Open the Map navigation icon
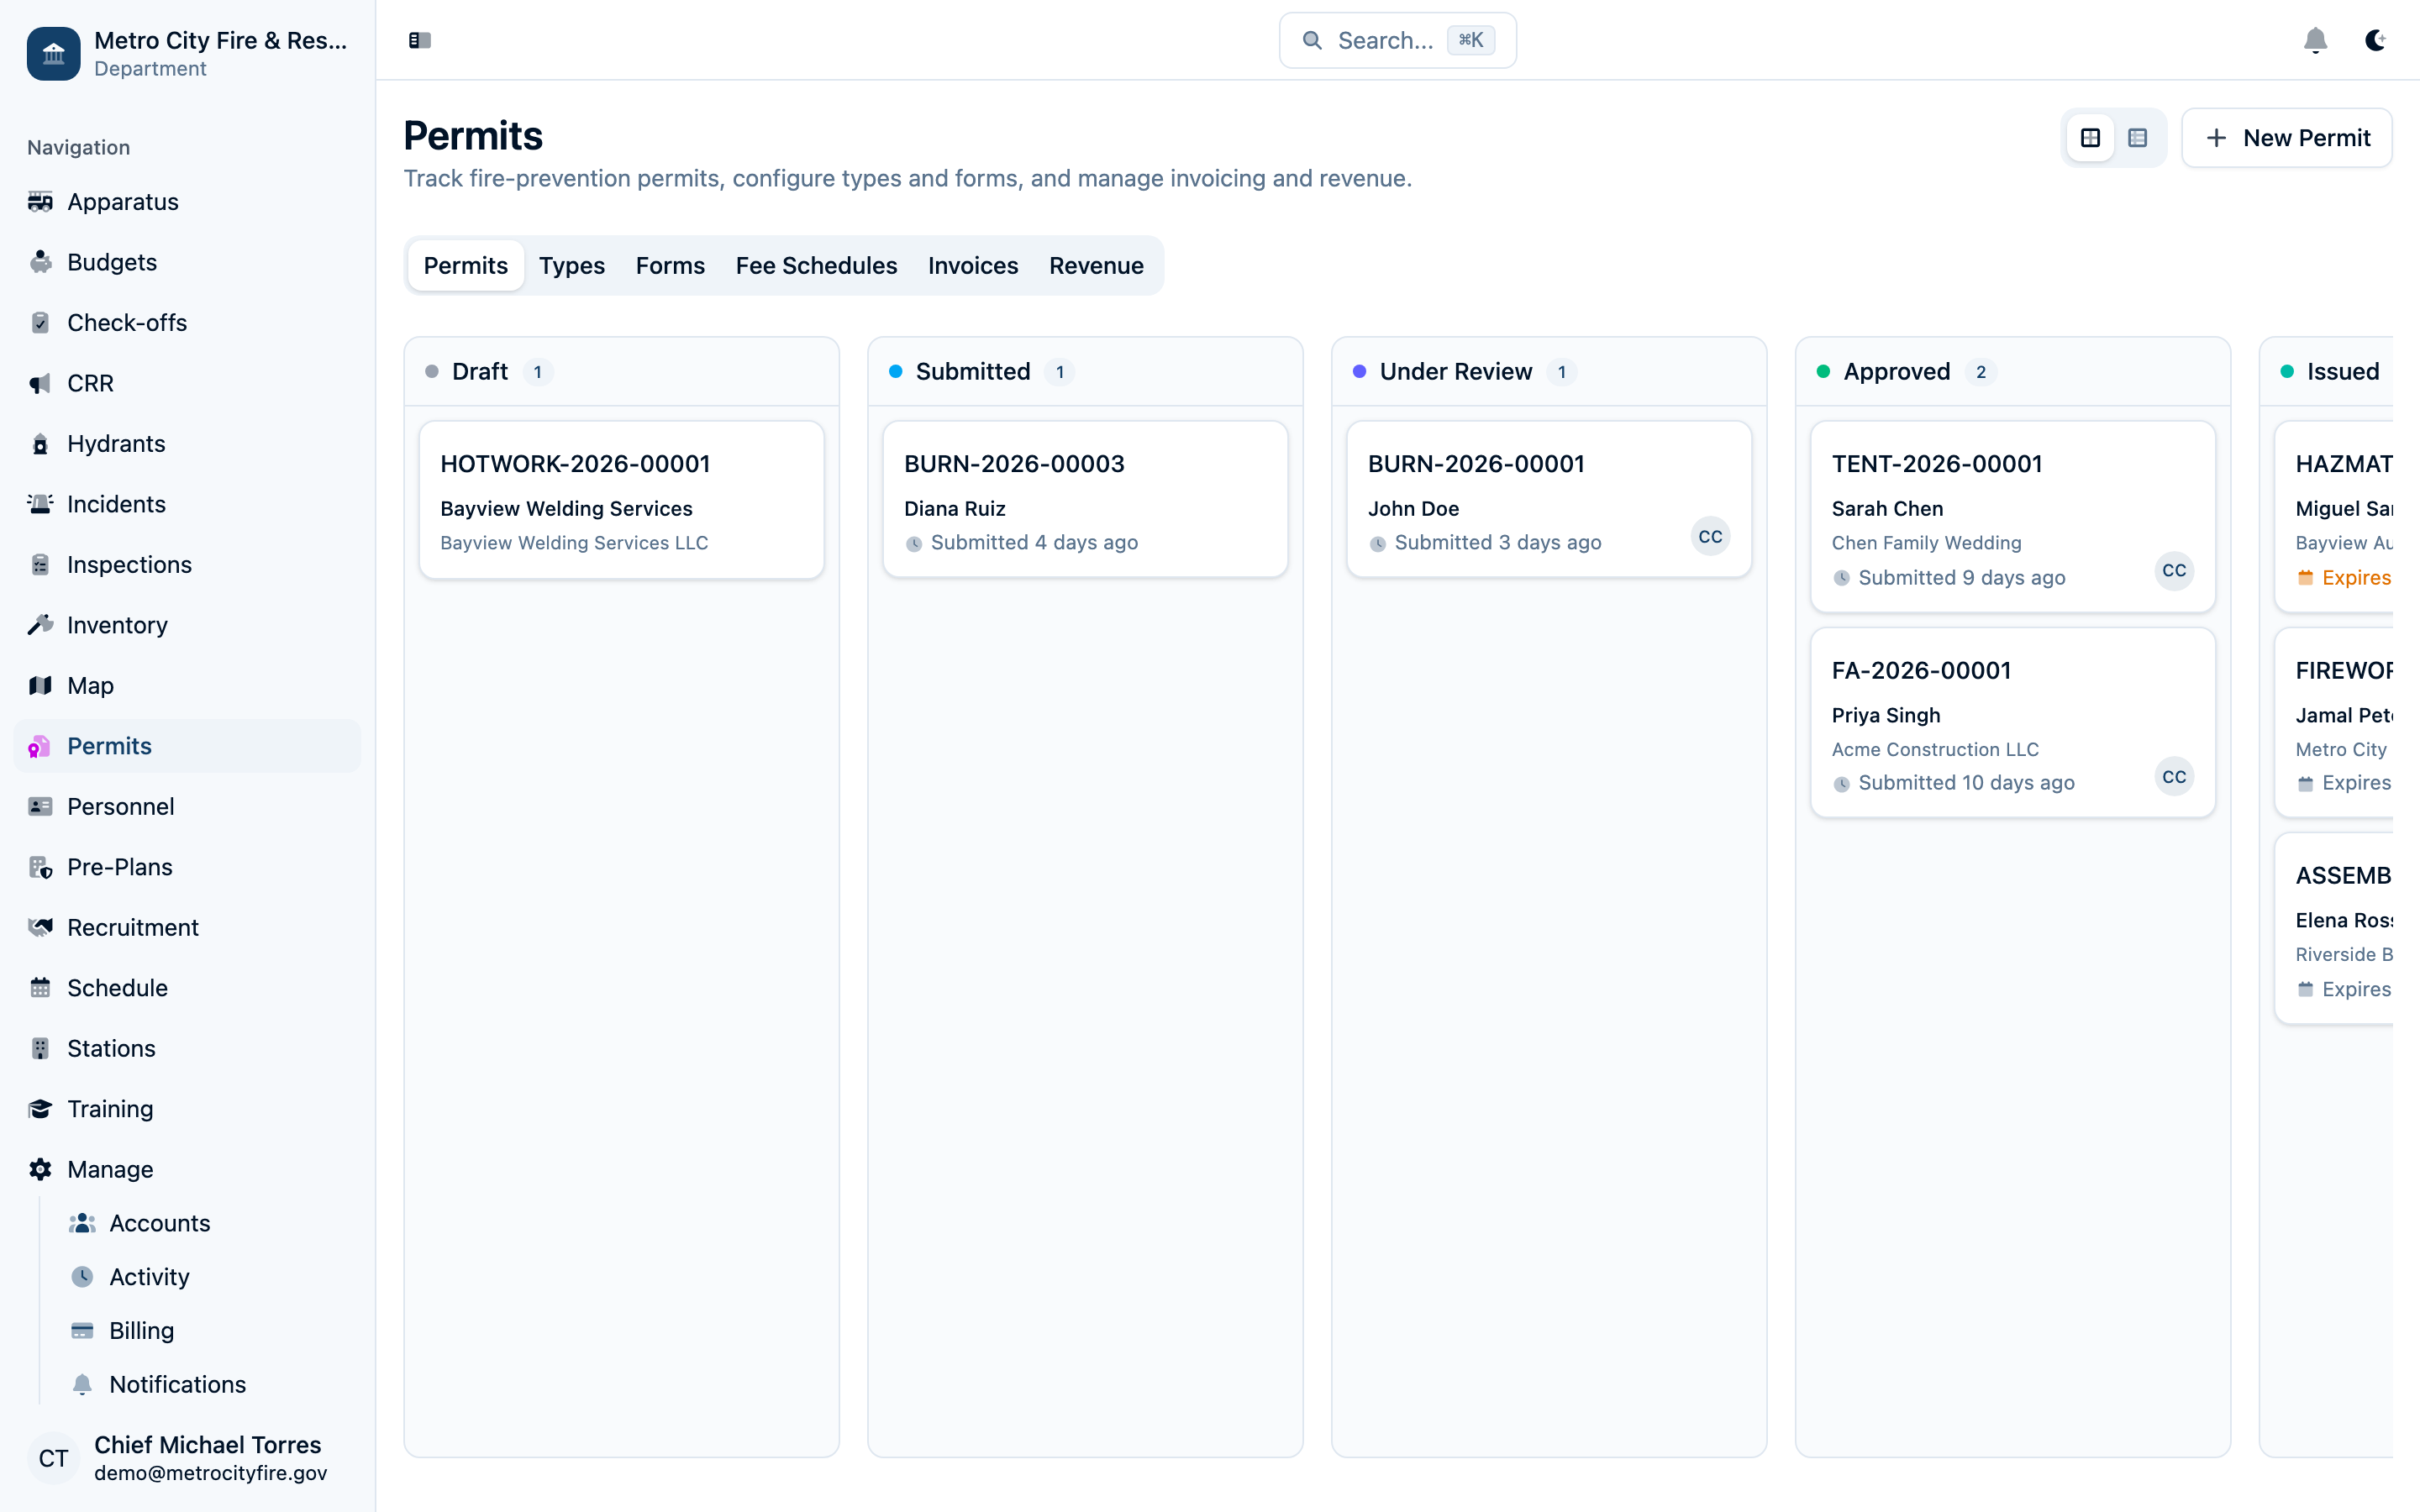Image resolution: width=2420 pixels, height=1512 pixels. pos(40,686)
